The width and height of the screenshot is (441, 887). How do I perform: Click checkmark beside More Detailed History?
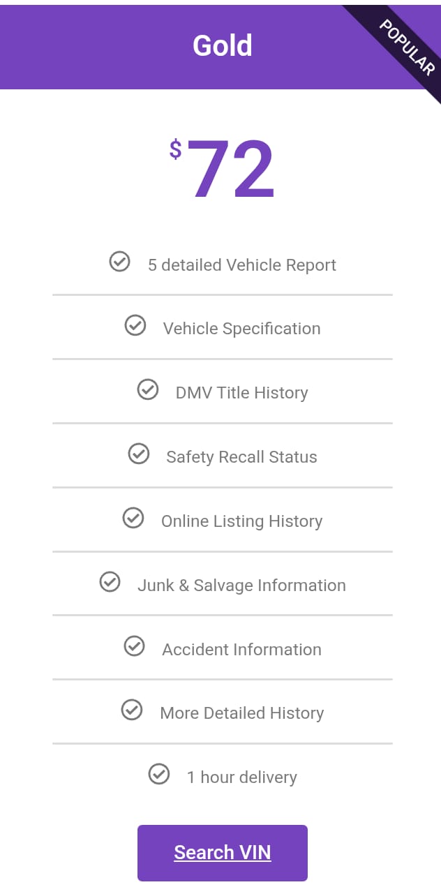(132, 710)
